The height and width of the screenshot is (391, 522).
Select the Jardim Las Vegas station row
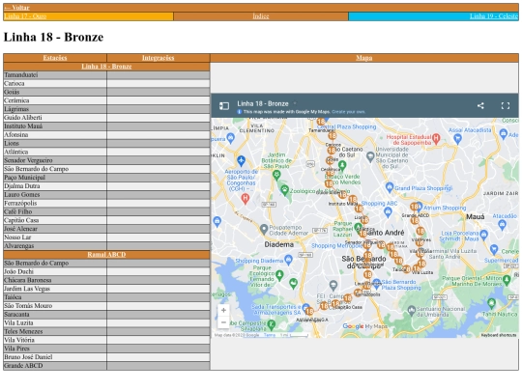(x=106, y=289)
